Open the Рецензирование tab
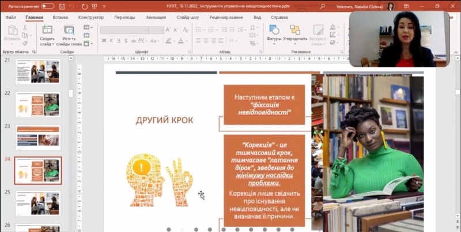The image size is (461, 232). pos(226,17)
